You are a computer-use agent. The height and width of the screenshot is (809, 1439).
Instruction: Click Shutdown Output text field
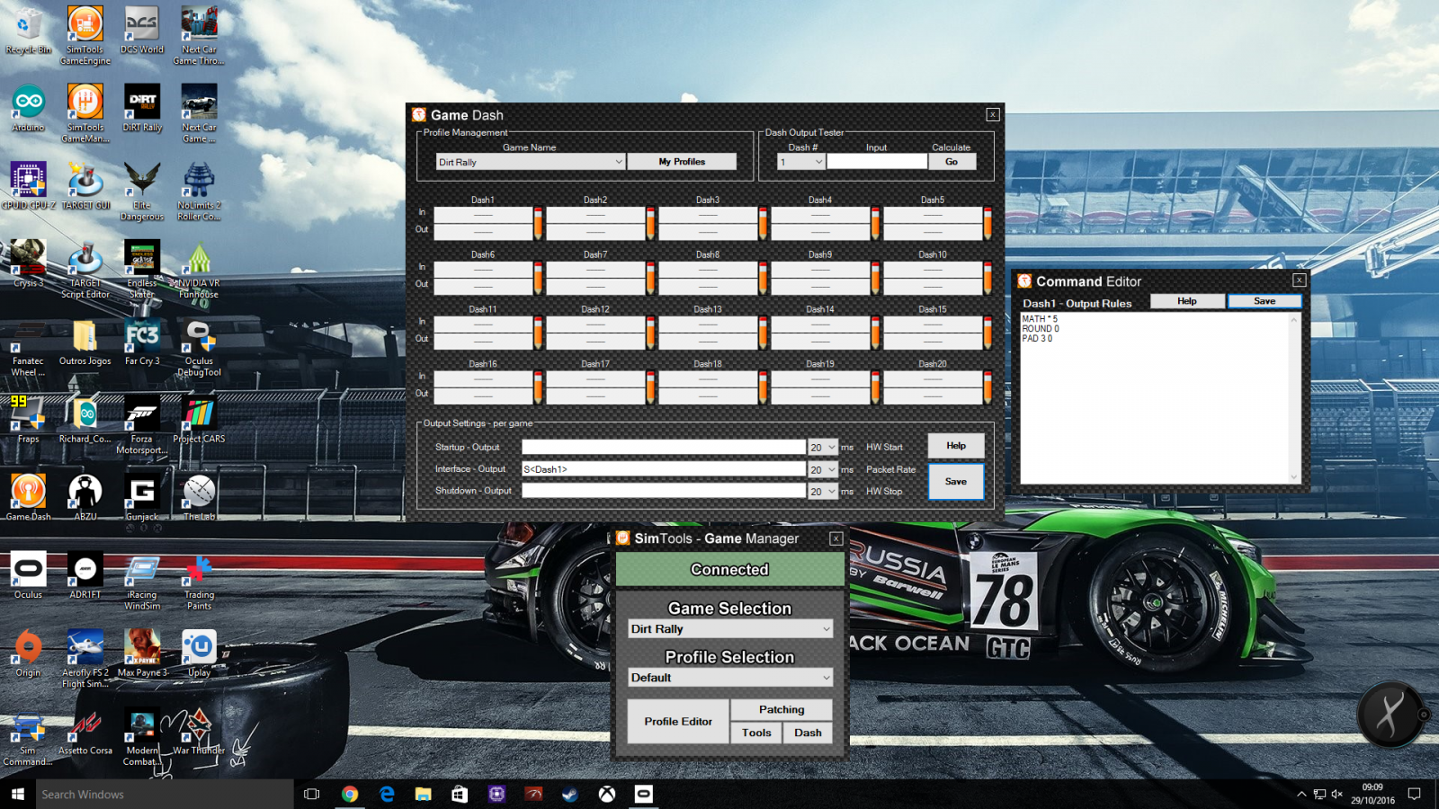click(x=664, y=491)
